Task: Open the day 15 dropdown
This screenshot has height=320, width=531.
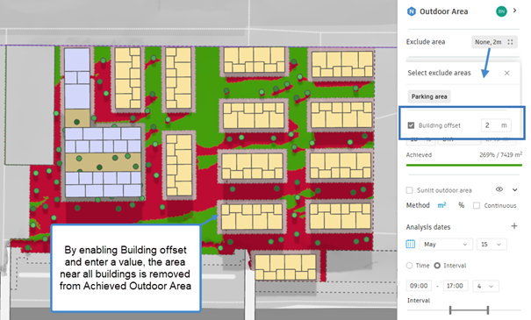Action: [x=492, y=245]
